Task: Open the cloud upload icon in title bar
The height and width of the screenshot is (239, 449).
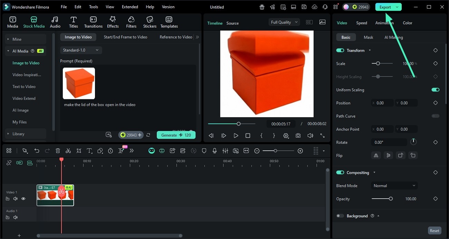Action: [314, 7]
